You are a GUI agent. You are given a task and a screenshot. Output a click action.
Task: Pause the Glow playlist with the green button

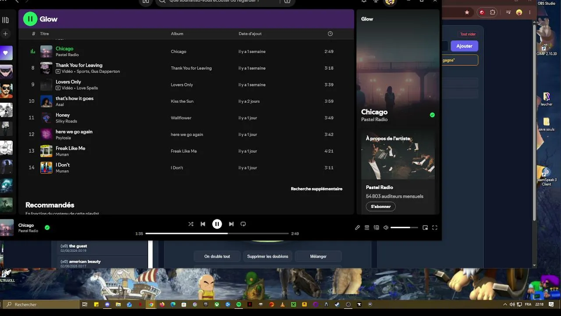pos(30,19)
